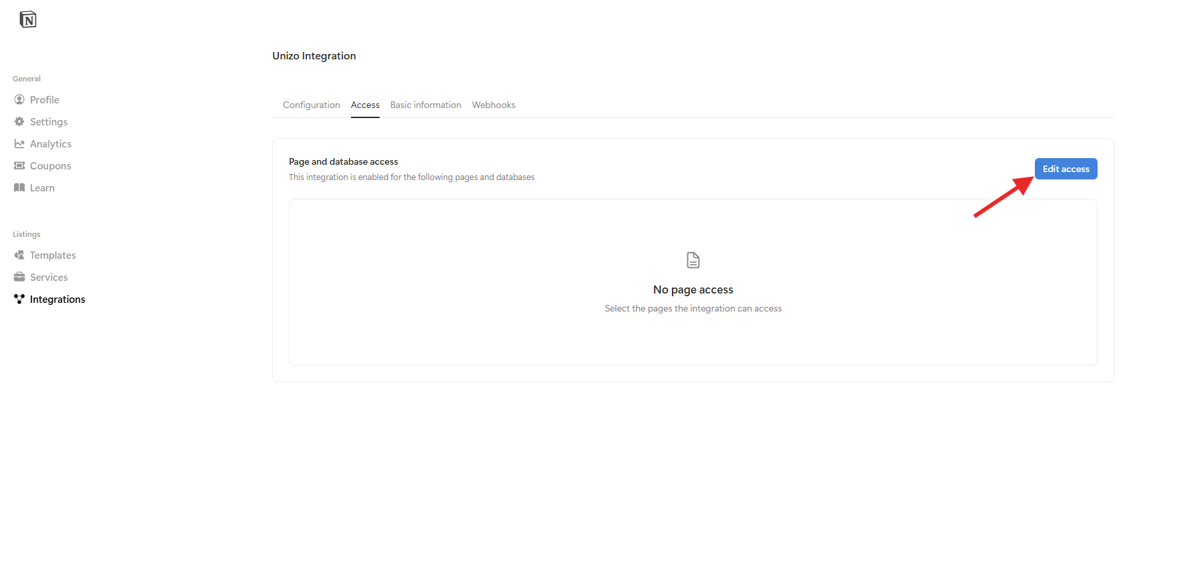The image size is (1195, 563).
Task: Click the No page access message
Action: tap(693, 290)
